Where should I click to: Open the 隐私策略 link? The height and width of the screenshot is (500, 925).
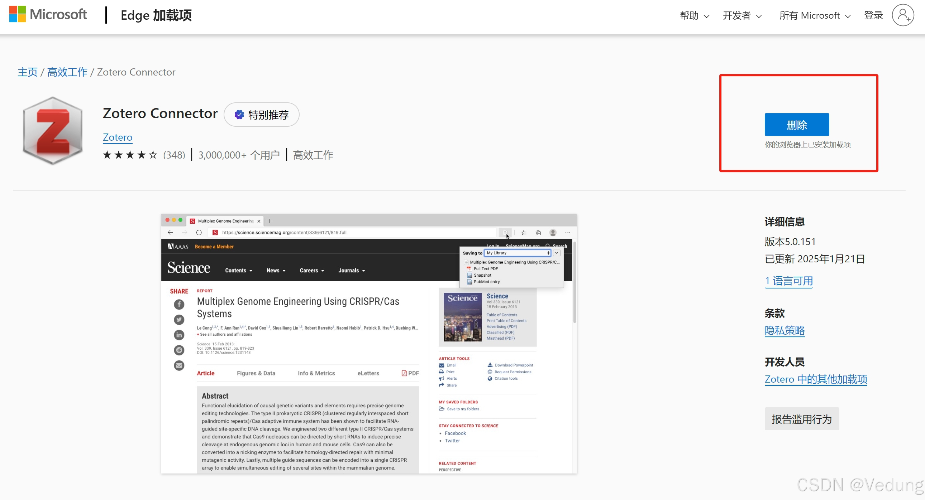click(784, 330)
